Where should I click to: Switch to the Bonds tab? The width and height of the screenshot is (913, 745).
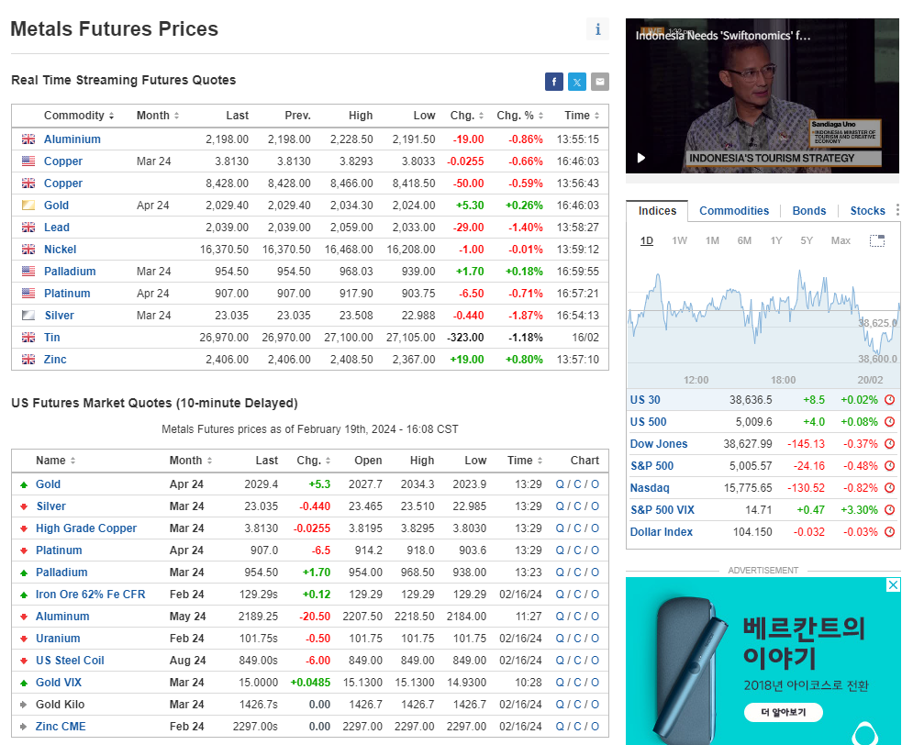[x=808, y=211]
